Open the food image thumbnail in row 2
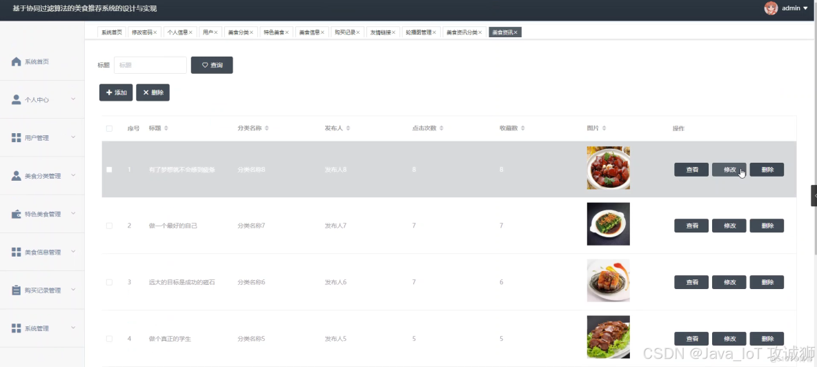 tap(608, 224)
